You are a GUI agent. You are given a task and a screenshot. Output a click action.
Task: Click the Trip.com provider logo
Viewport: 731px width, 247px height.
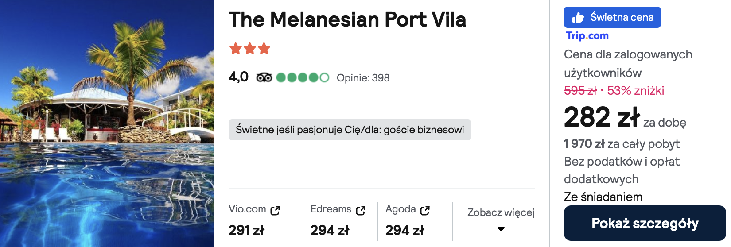(587, 36)
